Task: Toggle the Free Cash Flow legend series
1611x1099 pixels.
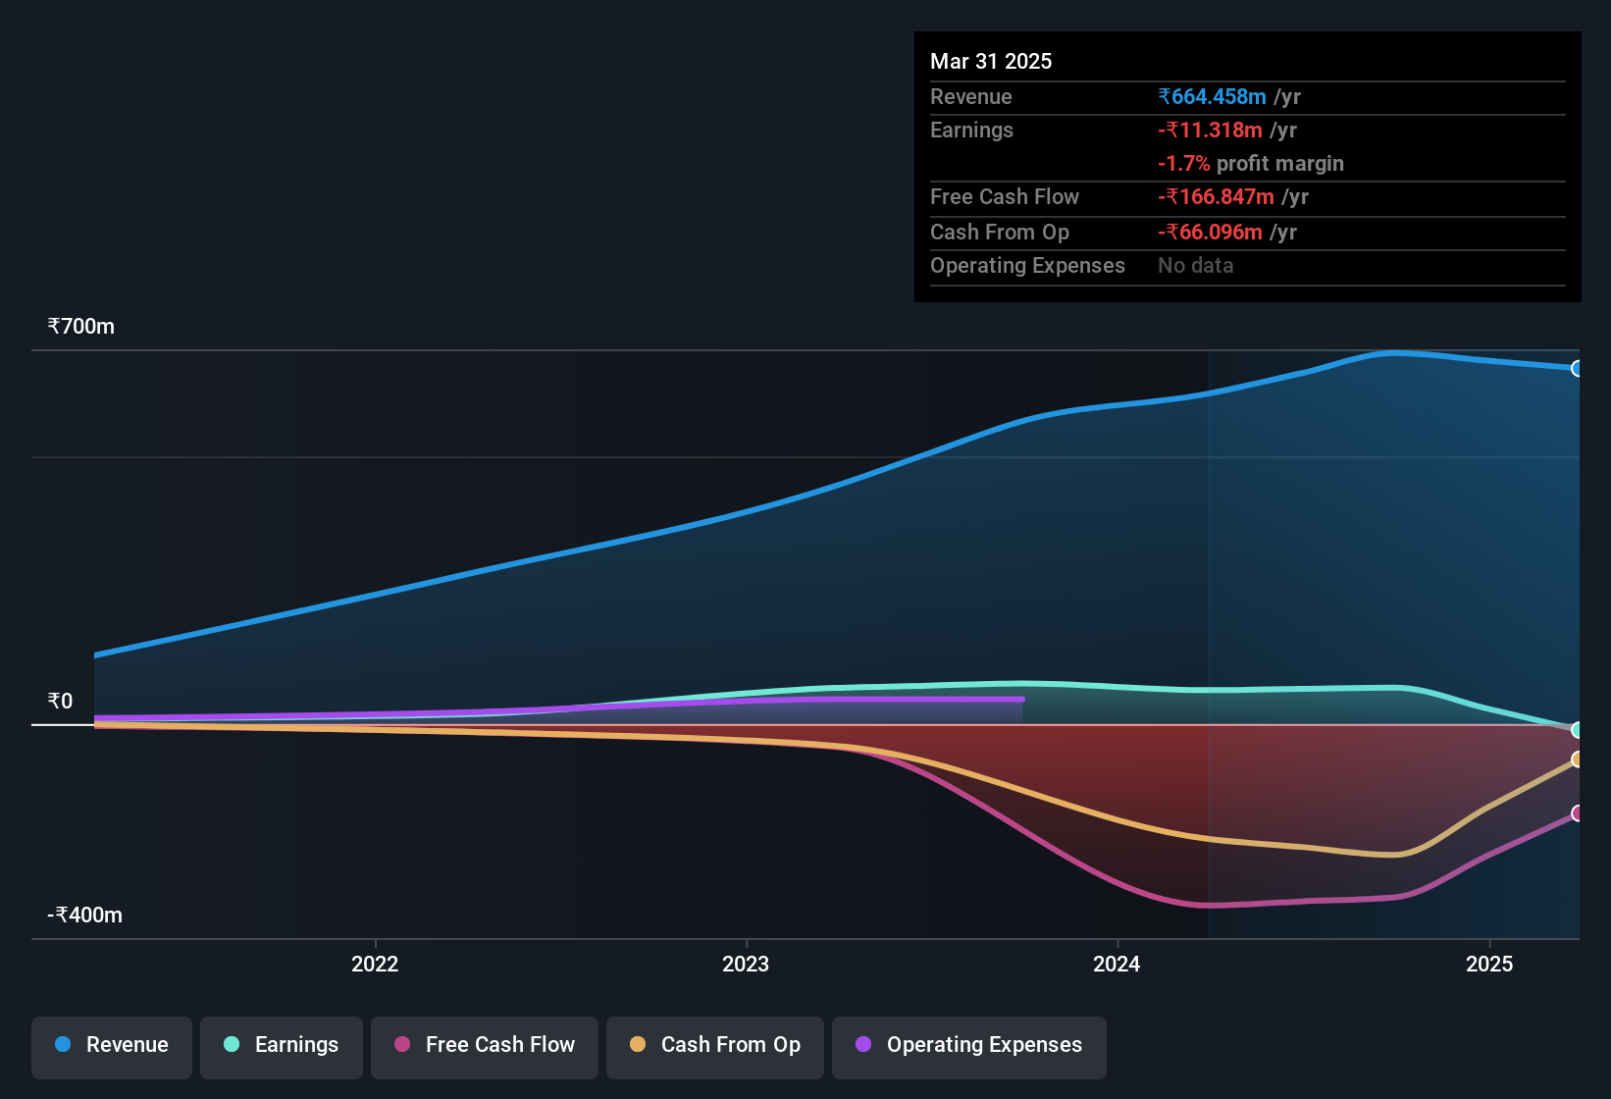Action: coord(485,1047)
